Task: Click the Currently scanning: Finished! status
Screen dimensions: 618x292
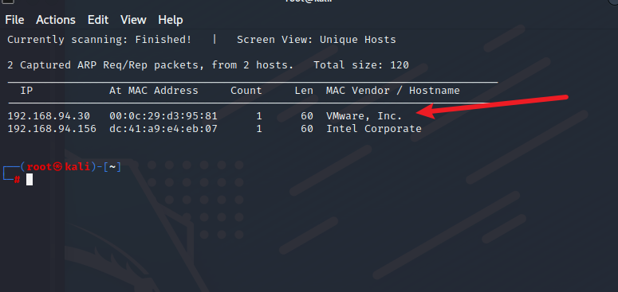Action: pyautogui.click(x=100, y=40)
